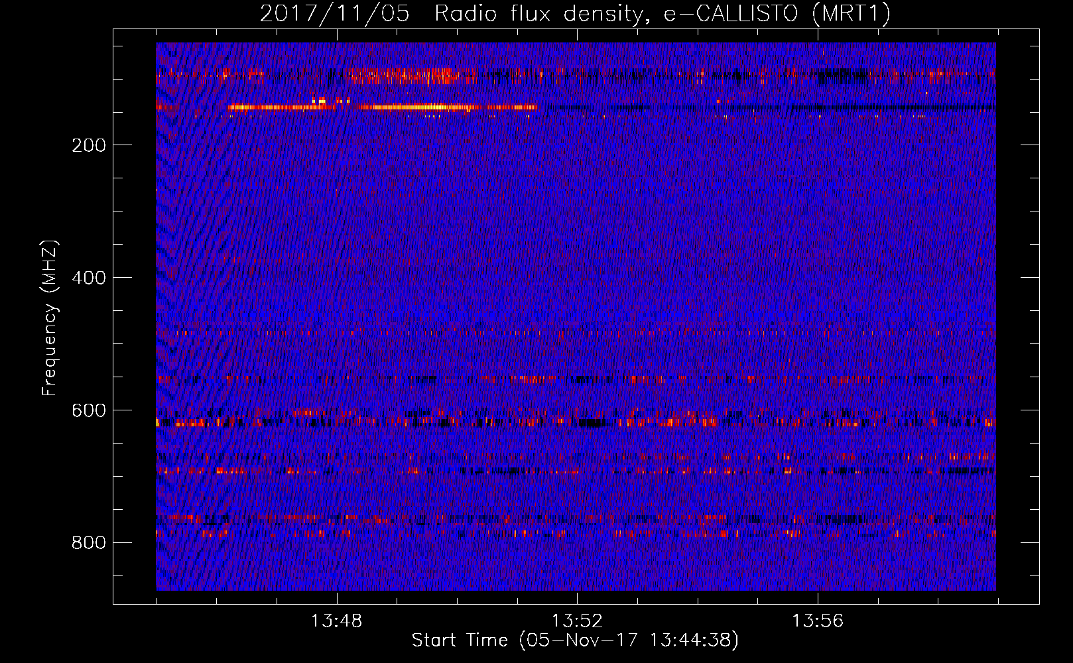The image size is (1073, 663).
Task: Click the 800 frequency tick label
Action: (89, 543)
